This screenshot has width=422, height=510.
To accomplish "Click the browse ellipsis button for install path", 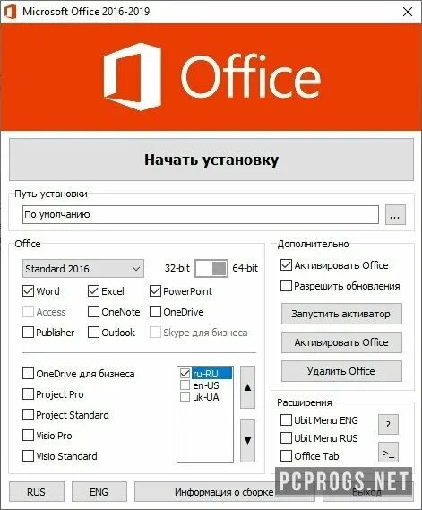I will click(x=395, y=215).
